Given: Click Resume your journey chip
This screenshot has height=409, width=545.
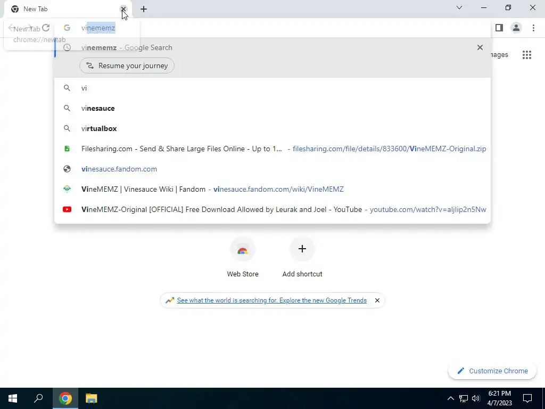Looking at the screenshot, I should (127, 66).
